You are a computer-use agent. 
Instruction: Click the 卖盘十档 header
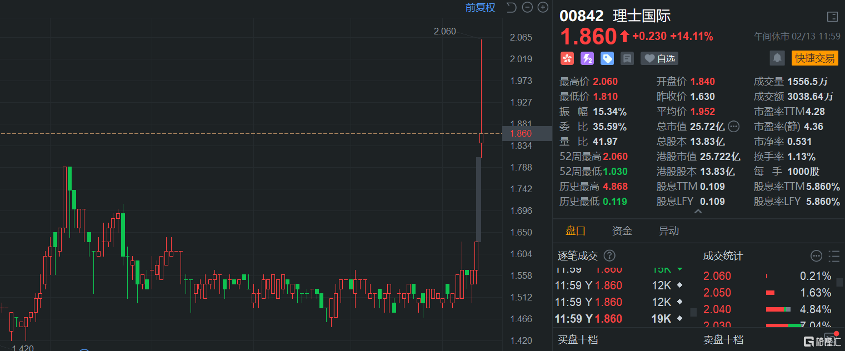pyautogui.click(x=723, y=339)
